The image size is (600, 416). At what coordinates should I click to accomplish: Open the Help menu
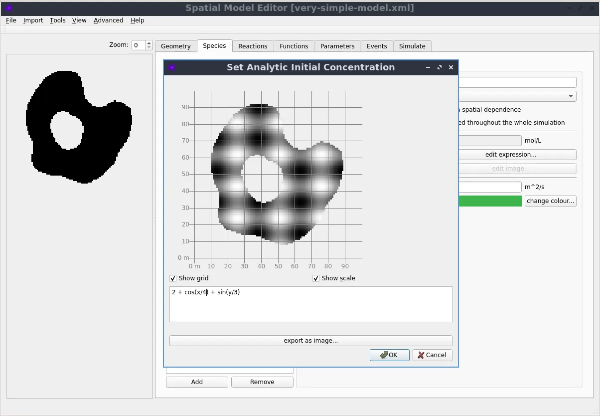coord(138,20)
